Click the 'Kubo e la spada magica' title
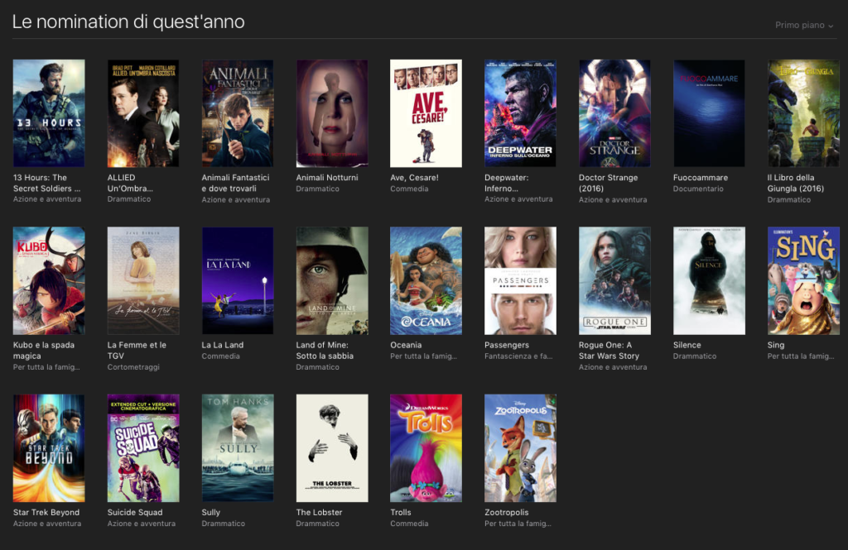This screenshot has height=550, width=848. [x=44, y=350]
